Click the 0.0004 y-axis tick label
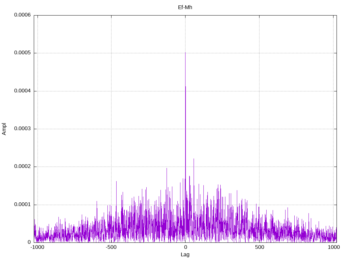This screenshot has height=259, width=346. [23, 91]
